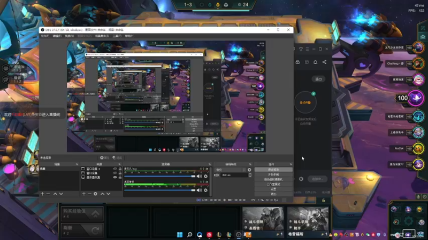Toggle visibility of 窗口采集 2 source
This screenshot has width=428, height=240.
[x=115, y=169]
